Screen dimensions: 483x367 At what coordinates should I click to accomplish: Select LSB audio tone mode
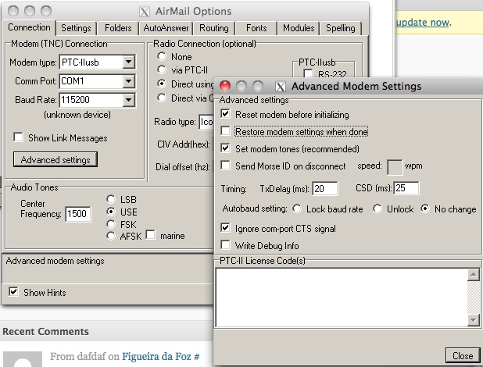(x=111, y=199)
